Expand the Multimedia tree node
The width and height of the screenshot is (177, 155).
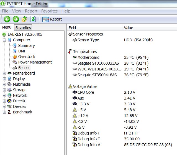pos(4,84)
